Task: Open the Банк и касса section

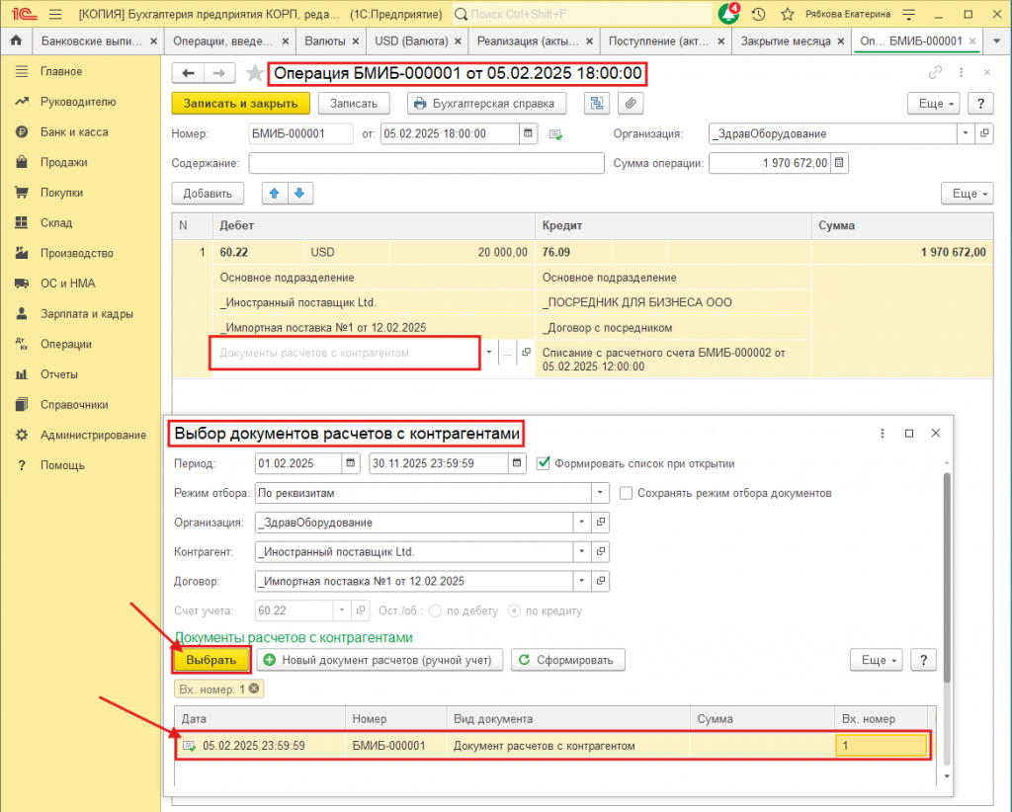Action: pyautogui.click(x=74, y=132)
